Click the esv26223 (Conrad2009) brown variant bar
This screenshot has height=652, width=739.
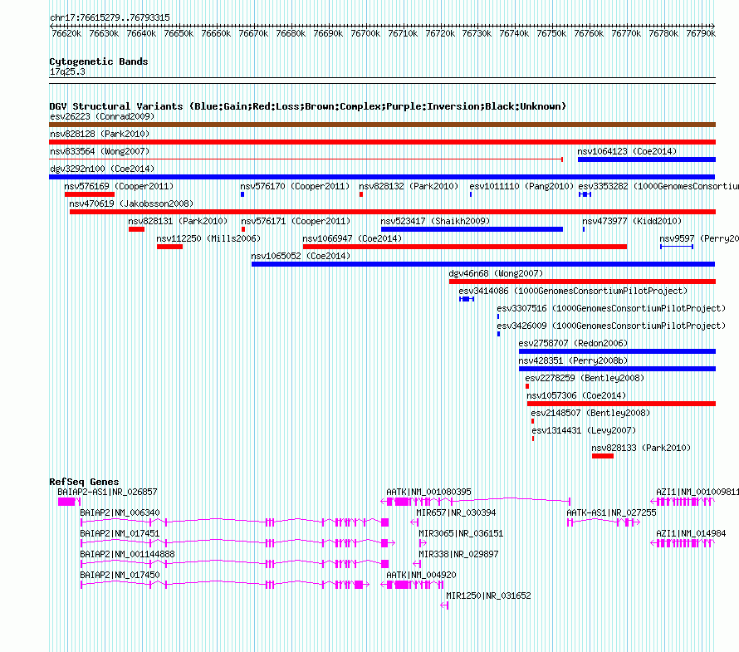[x=382, y=125]
